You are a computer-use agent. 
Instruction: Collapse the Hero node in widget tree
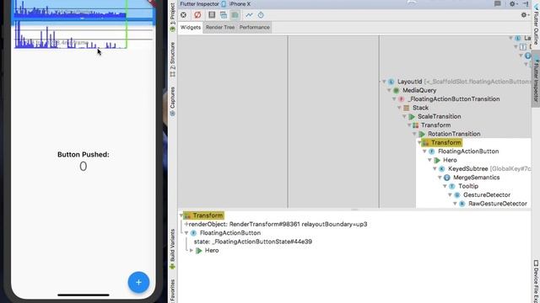(429, 160)
